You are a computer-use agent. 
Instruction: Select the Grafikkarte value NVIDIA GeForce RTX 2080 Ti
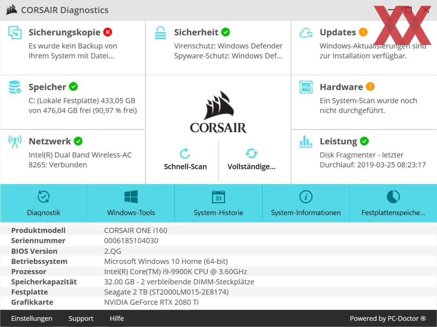click(x=151, y=302)
